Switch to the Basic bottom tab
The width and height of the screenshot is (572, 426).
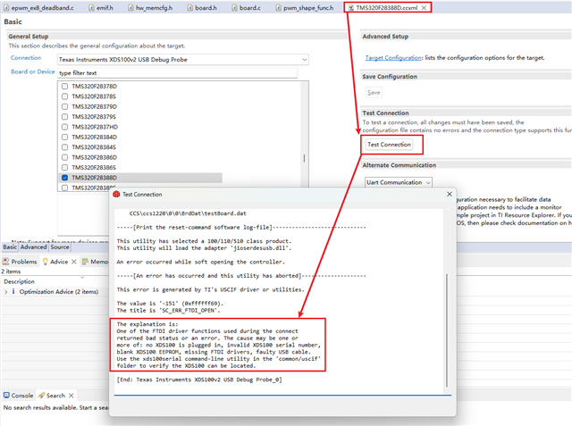[x=10, y=247]
